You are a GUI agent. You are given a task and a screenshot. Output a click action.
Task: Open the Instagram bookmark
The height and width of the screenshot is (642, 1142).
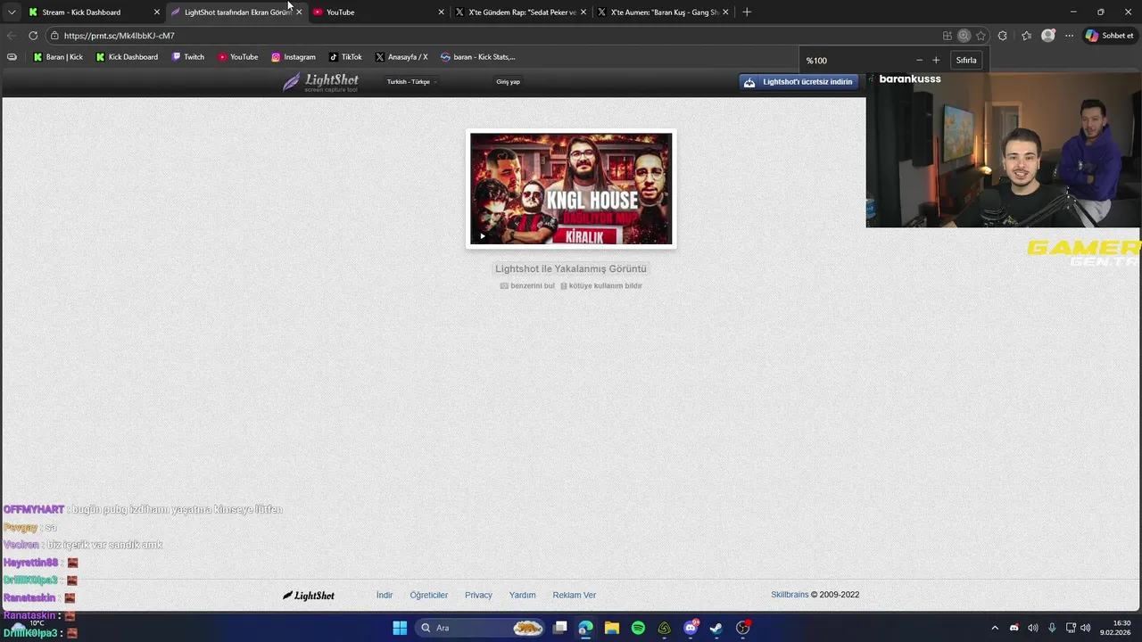click(x=294, y=57)
